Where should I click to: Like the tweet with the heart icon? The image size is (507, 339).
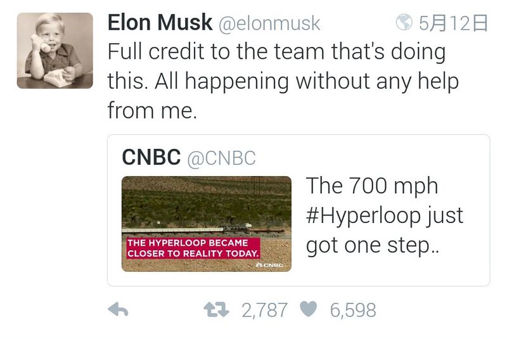[308, 310]
